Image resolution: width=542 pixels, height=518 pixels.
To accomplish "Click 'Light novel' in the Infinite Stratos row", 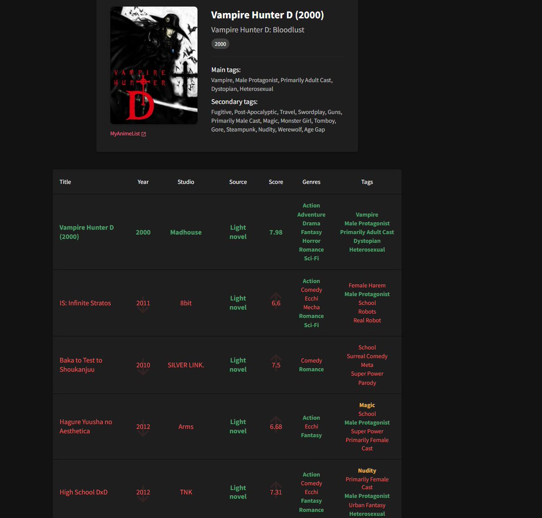I will click(238, 303).
